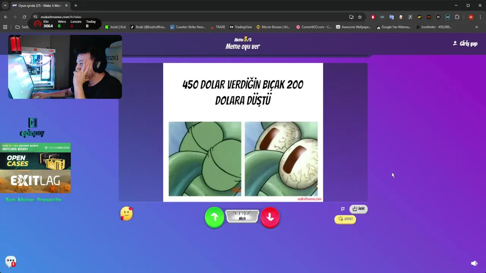Open the Counter-Strike New bookmark
Screen dimensions: 486x273
pyautogui.click(x=188, y=27)
